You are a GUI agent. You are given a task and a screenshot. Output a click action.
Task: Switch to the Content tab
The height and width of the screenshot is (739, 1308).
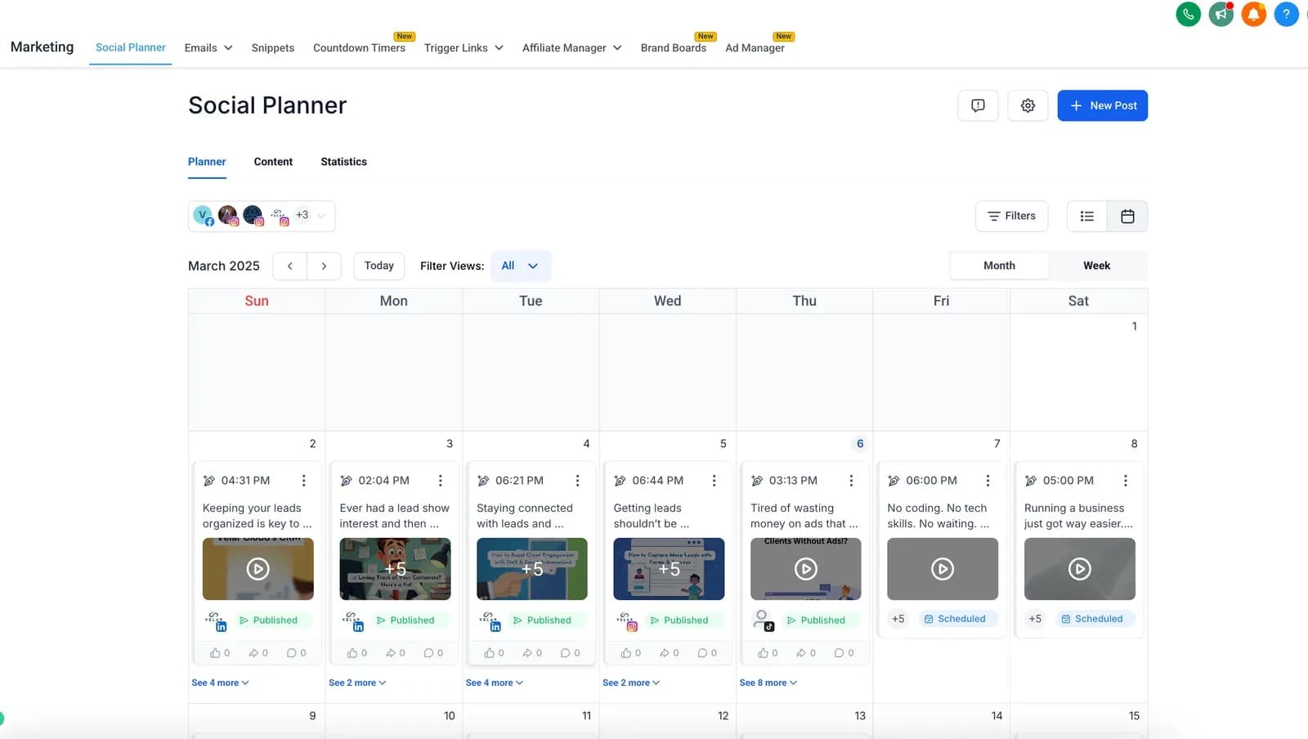point(273,162)
